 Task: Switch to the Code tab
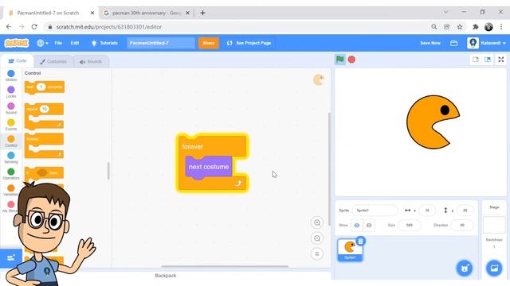click(x=18, y=61)
